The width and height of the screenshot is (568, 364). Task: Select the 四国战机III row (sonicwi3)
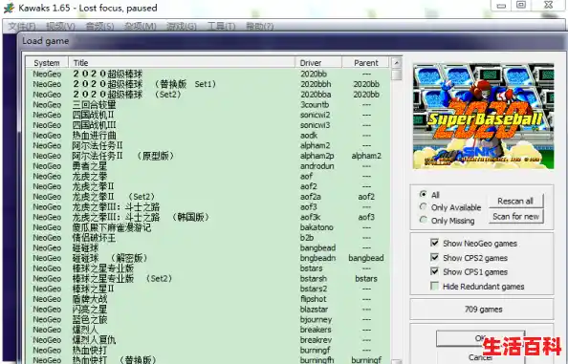click(x=208, y=125)
